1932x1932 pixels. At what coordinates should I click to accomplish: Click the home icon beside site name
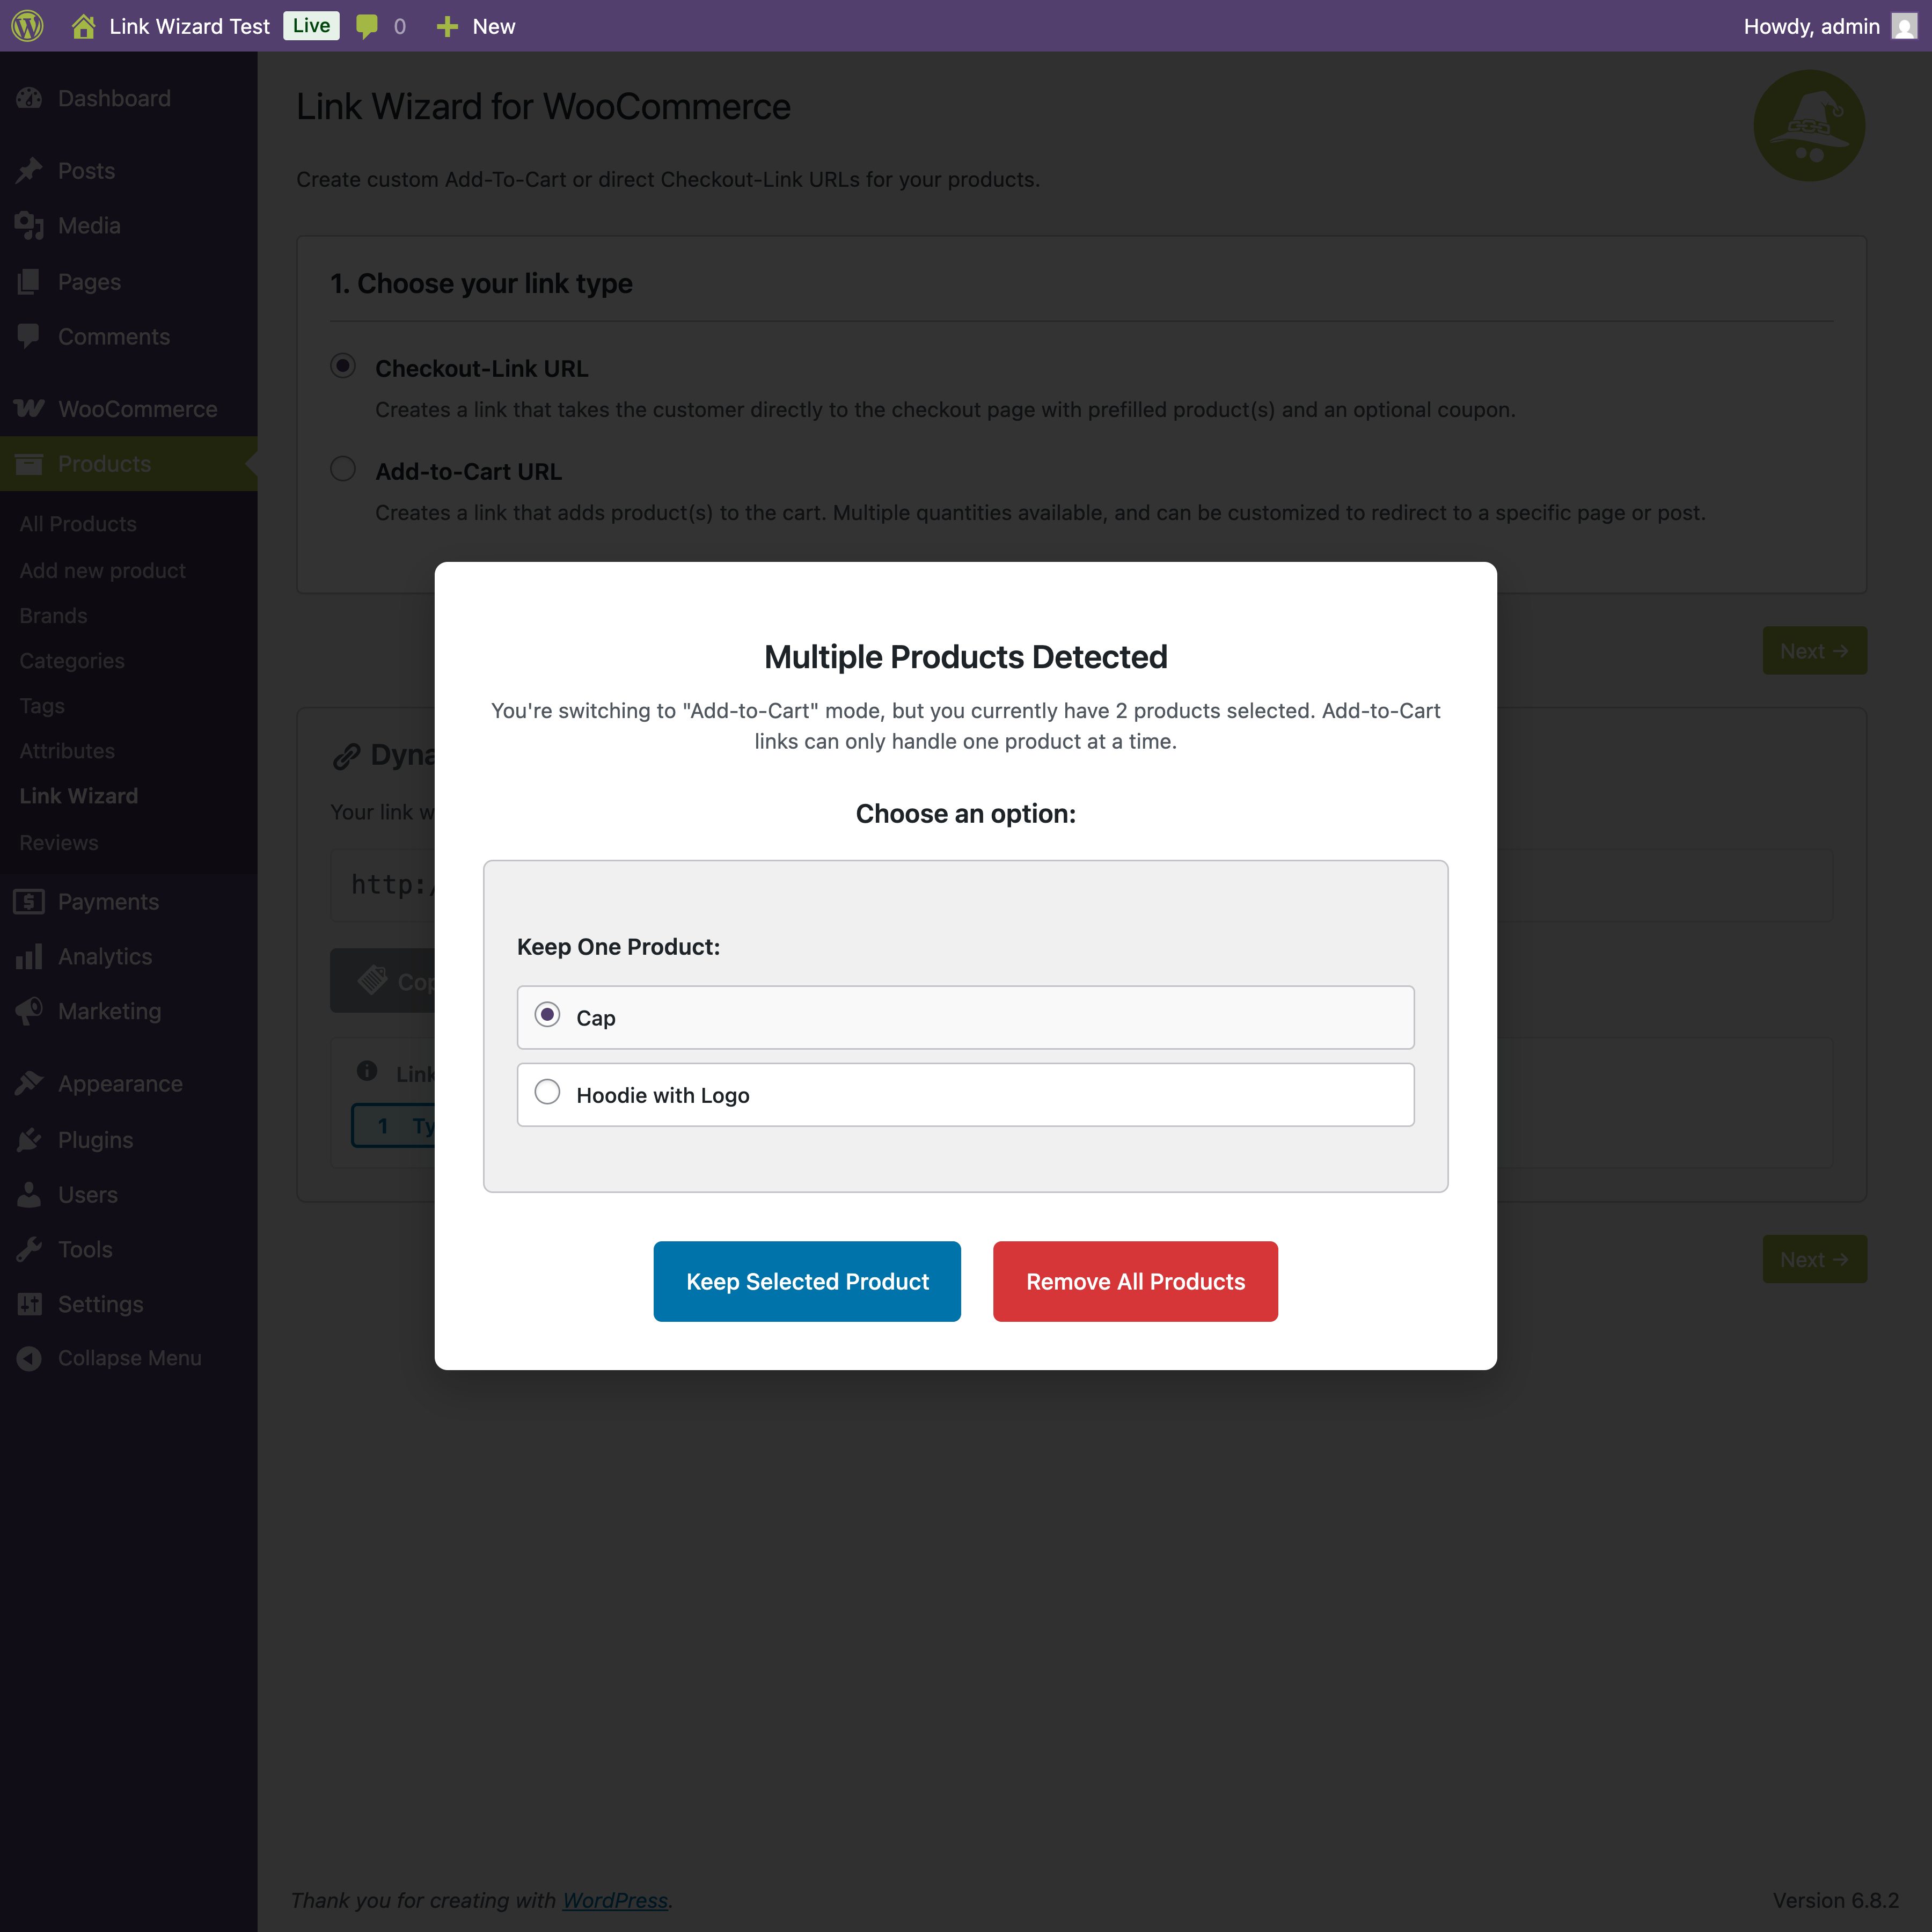pyautogui.click(x=84, y=26)
